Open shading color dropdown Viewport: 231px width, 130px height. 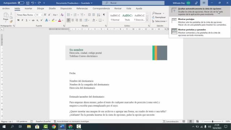(x=97, y=20)
